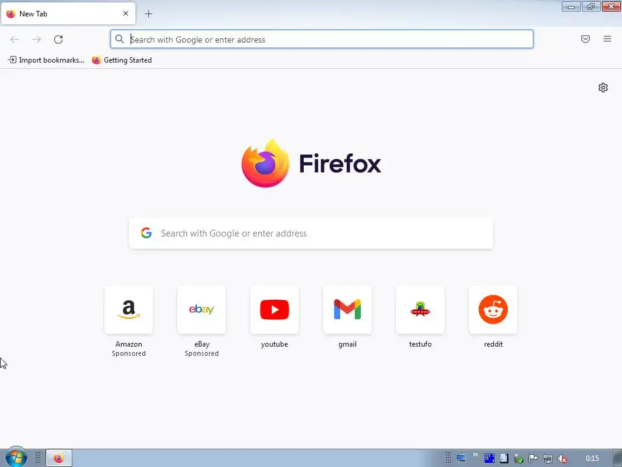Open a new tab with plus button
622x467 pixels.
point(148,14)
